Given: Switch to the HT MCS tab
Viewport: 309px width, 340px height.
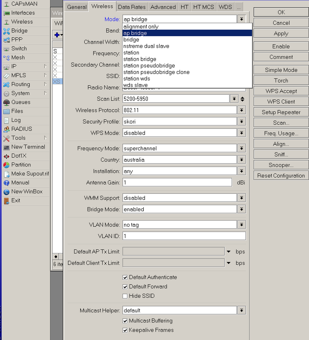Looking at the screenshot, I should tap(204, 7).
